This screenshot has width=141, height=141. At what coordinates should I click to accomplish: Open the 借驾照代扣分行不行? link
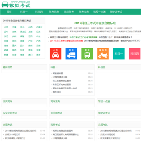130,41
